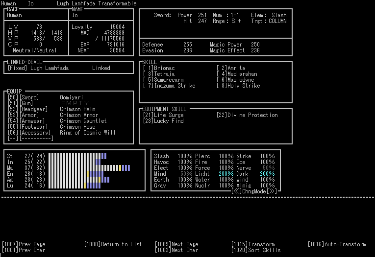Select the [51][Gun] EMPTY slot
The height and width of the screenshot is (257, 375).
click(49, 103)
